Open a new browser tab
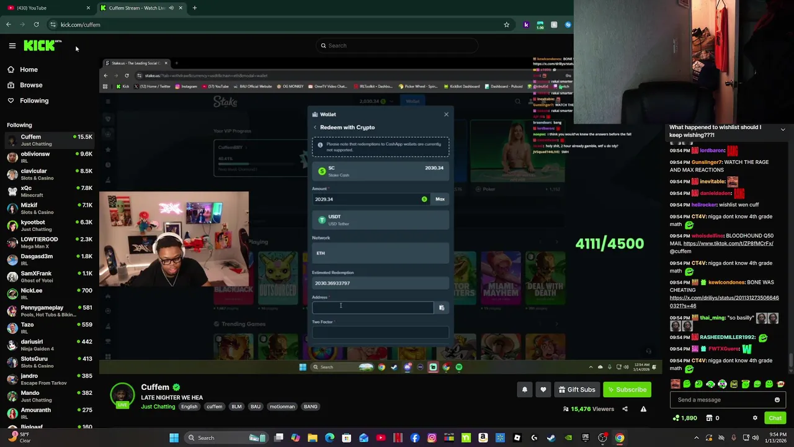 (x=194, y=8)
